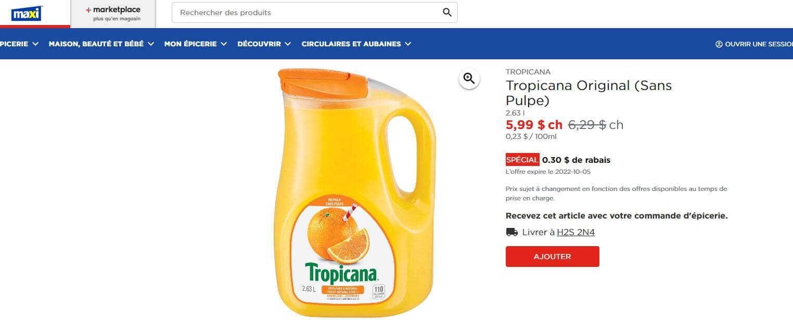Viewport: 793px width, 320px height.
Task: Click the delivery truck icon
Action: 511,232
